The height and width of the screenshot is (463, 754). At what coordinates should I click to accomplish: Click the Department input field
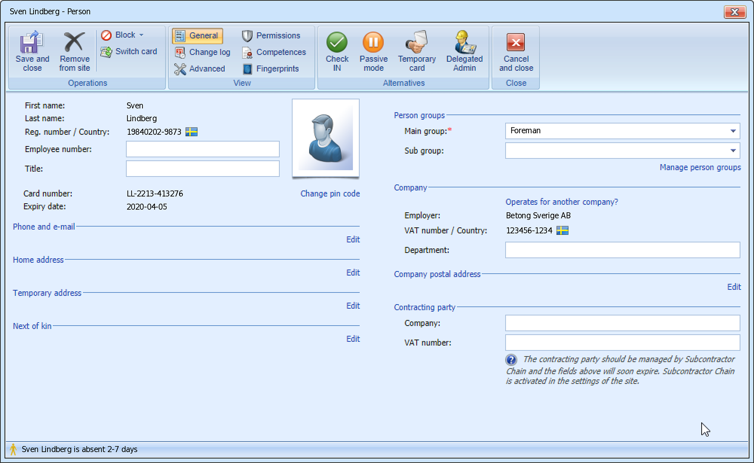pyautogui.click(x=623, y=250)
